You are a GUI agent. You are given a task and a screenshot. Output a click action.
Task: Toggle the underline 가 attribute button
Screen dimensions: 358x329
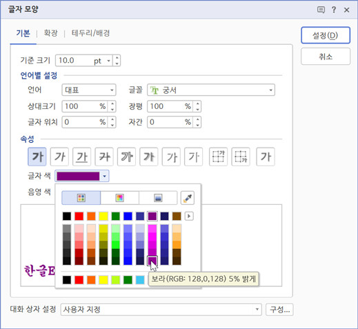[x=82, y=157]
